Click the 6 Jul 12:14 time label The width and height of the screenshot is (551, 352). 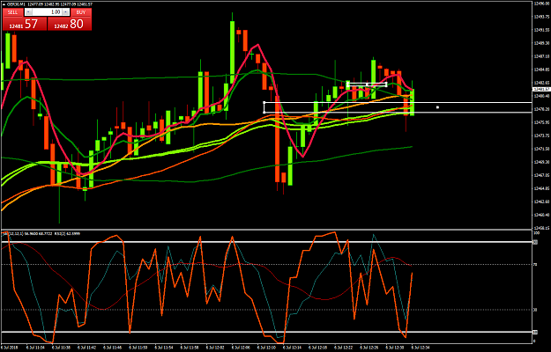tap(293, 348)
